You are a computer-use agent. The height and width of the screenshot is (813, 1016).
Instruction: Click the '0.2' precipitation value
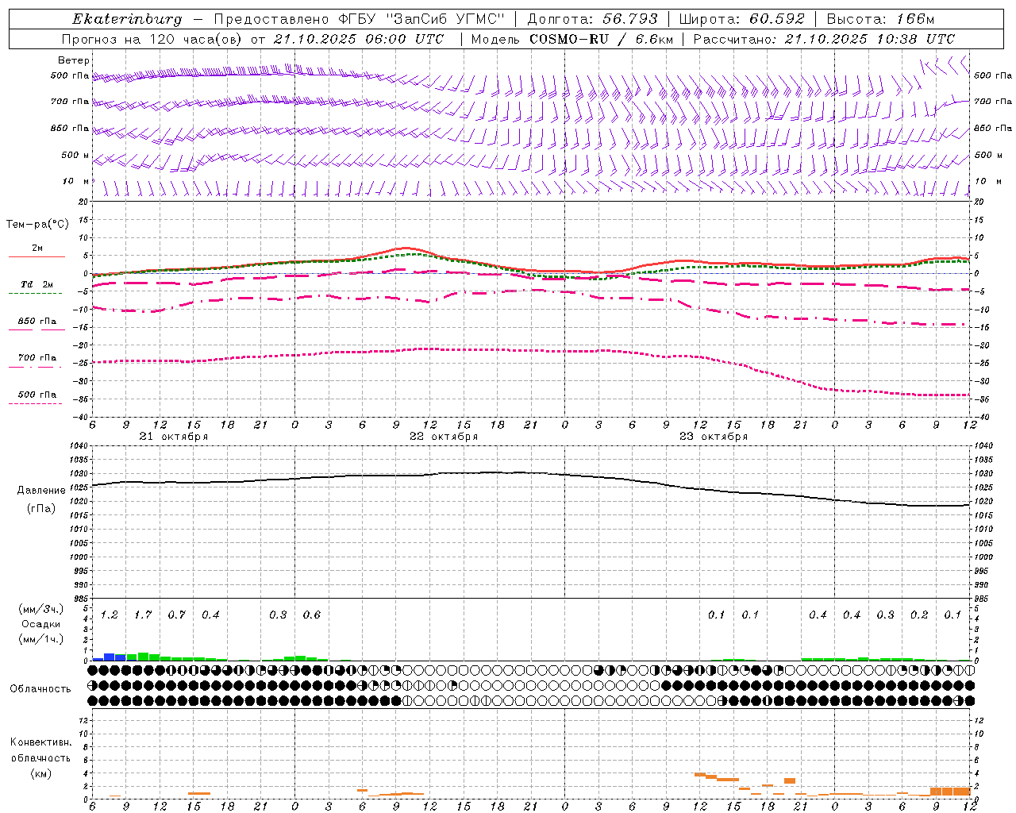pyautogui.click(x=919, y=615)
